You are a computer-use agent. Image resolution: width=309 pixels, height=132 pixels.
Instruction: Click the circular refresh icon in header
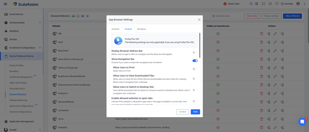coord(270,4)
